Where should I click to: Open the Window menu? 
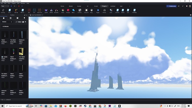tap(23, 3)
